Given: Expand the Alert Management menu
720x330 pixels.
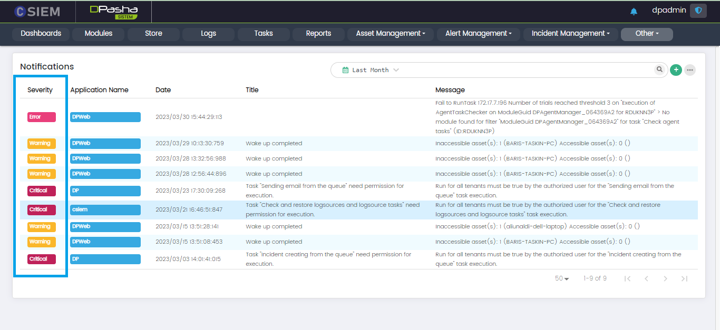Looking at the screenshot, I should point(478,34).
